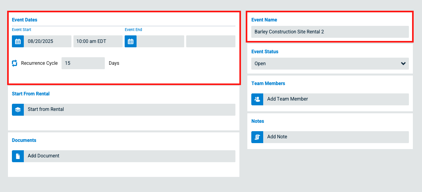Click the Notes heading
Screen dimensions: 422x192
258,121
